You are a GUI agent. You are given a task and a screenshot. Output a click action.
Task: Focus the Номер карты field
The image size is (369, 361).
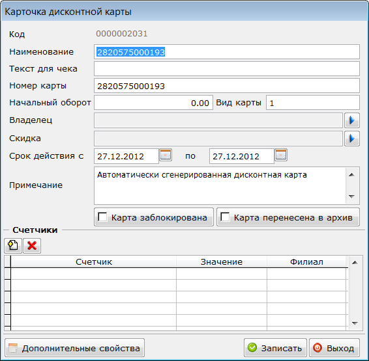227,86
